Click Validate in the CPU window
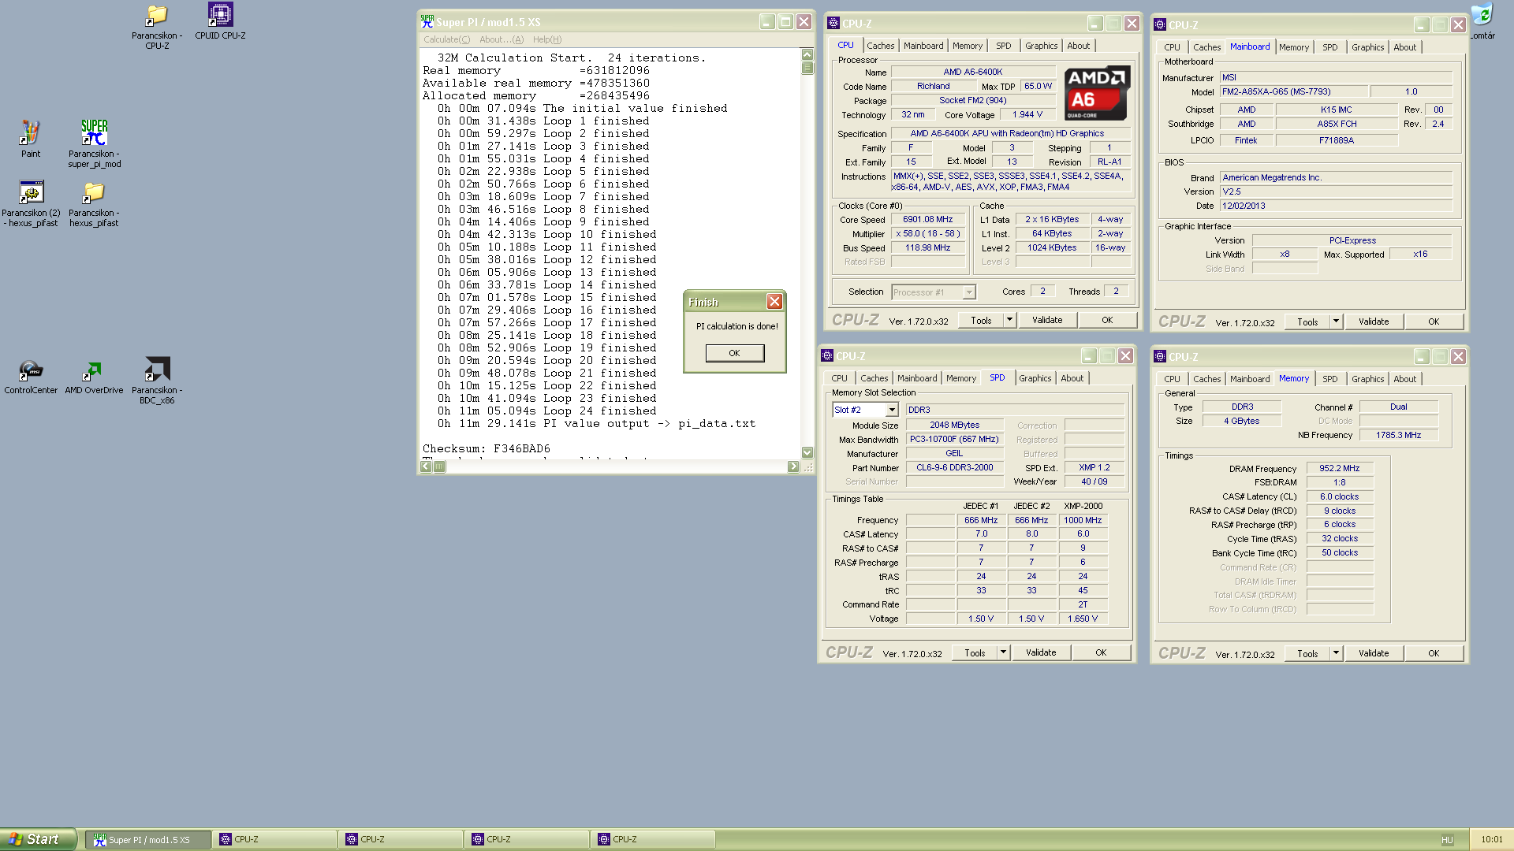The image size is (1514, 851). 1047,320
